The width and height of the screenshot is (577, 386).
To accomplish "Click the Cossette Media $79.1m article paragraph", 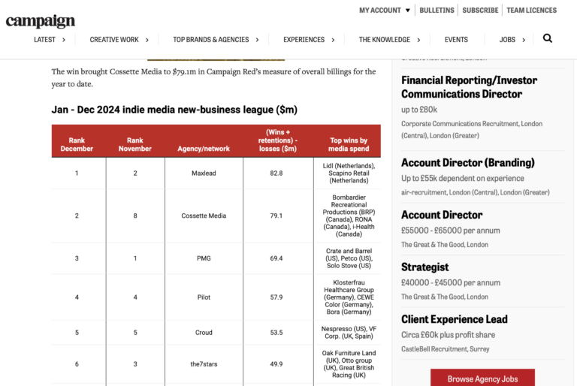I will (213, 77).
